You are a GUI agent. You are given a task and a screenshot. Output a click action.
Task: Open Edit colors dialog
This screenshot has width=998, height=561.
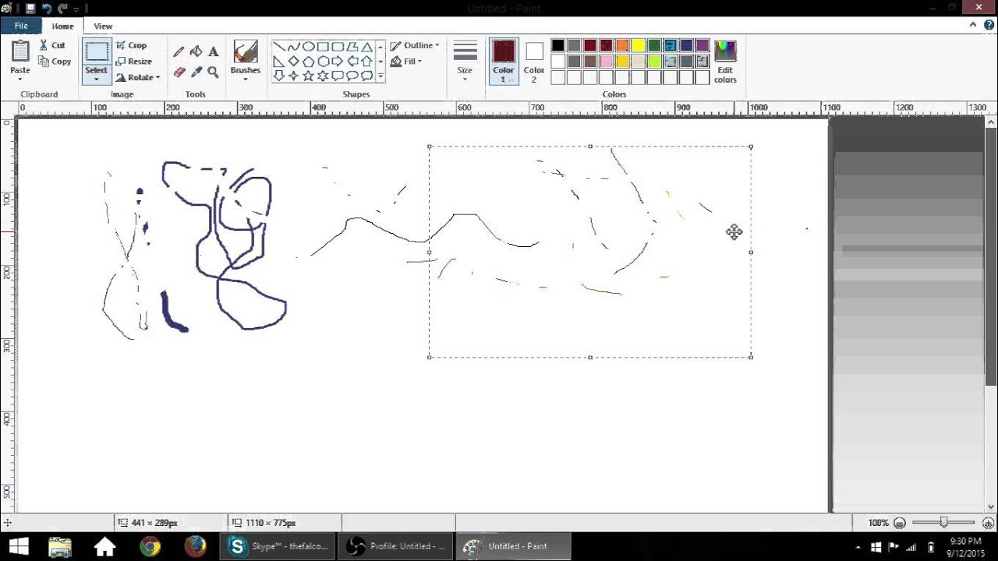coord(725,62)
